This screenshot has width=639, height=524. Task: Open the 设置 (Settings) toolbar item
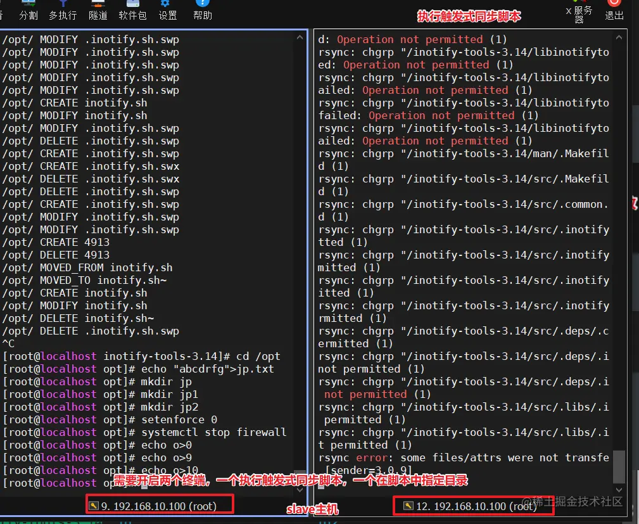[x=167, y=11]
